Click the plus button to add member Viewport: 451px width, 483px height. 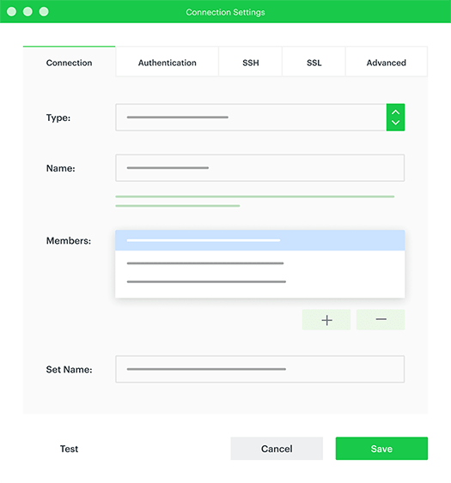click(326, 320)
